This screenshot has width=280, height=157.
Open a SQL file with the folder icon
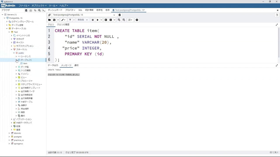pos(50,20)
